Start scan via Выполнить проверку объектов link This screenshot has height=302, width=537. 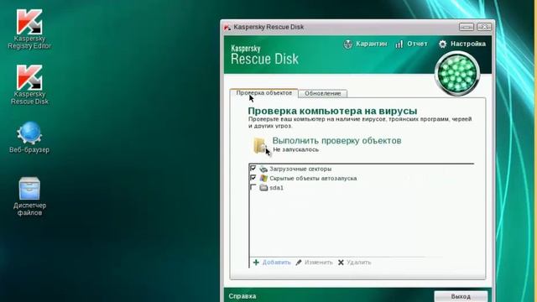[336, 141]
